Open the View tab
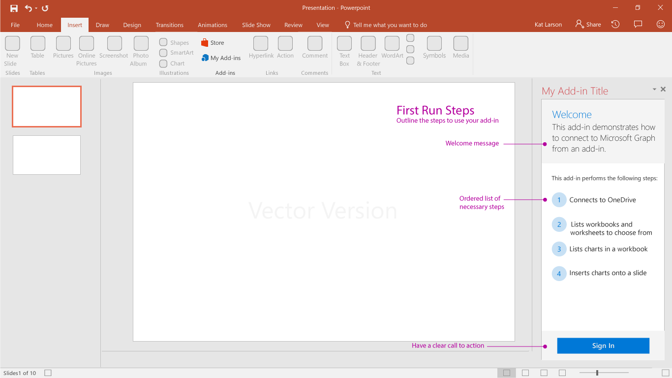672x378 pixels. tap(323, 25)
